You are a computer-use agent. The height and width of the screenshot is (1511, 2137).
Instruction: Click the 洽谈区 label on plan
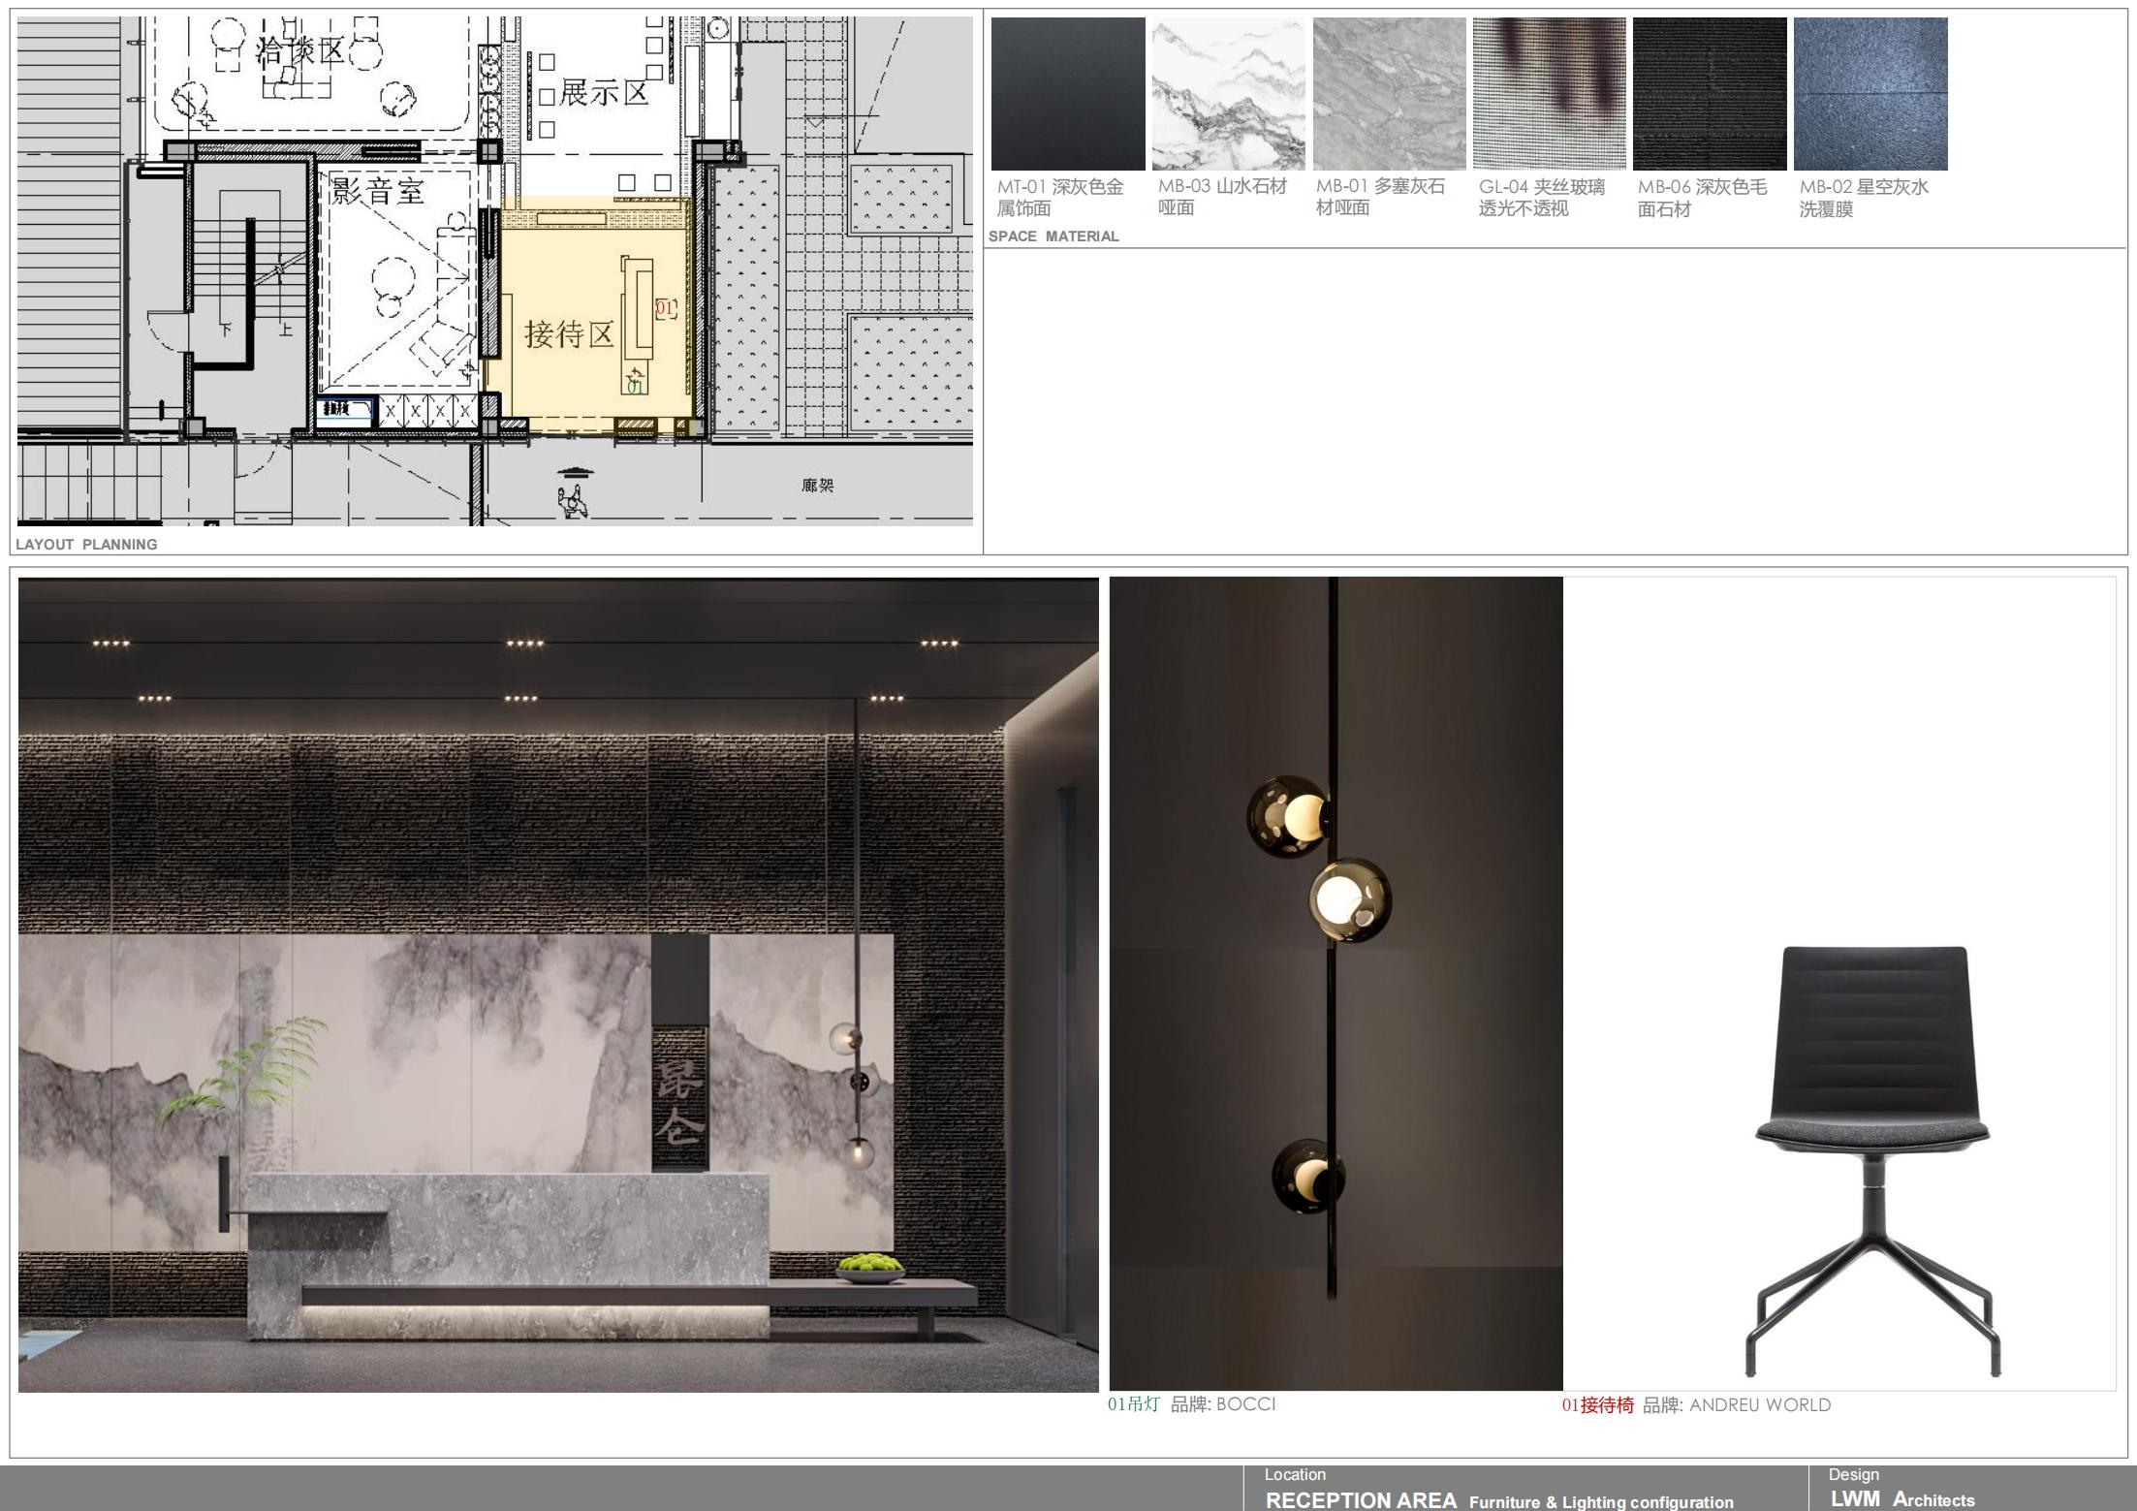pos(299,50)
